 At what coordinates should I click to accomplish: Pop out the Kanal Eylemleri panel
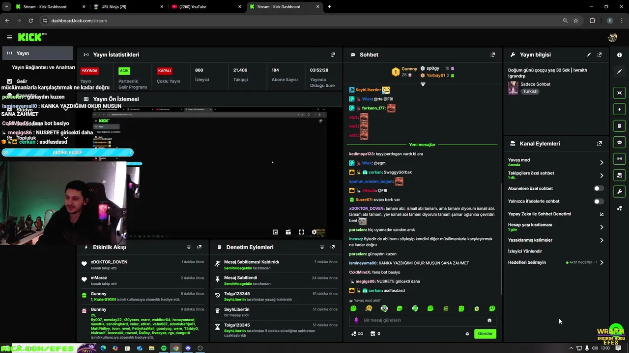pyautogui.click(x=600, y=144)
